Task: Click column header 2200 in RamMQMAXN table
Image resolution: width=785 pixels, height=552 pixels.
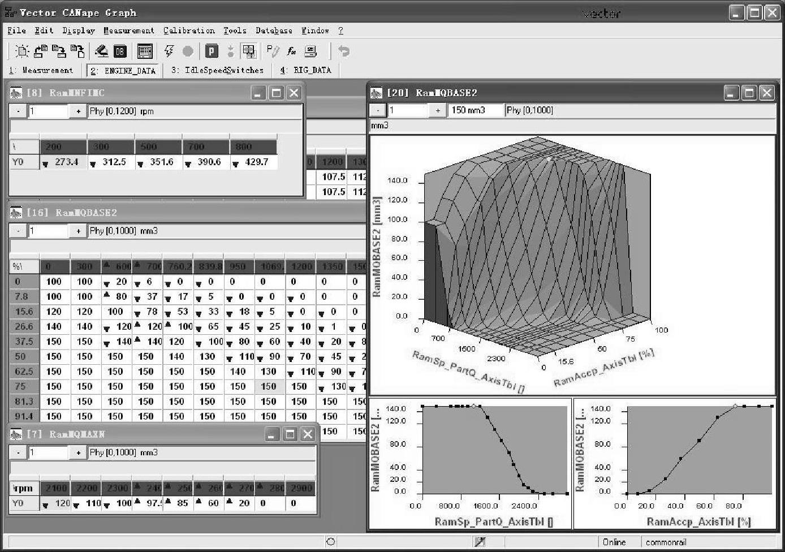Action: (x=86, y=488)
